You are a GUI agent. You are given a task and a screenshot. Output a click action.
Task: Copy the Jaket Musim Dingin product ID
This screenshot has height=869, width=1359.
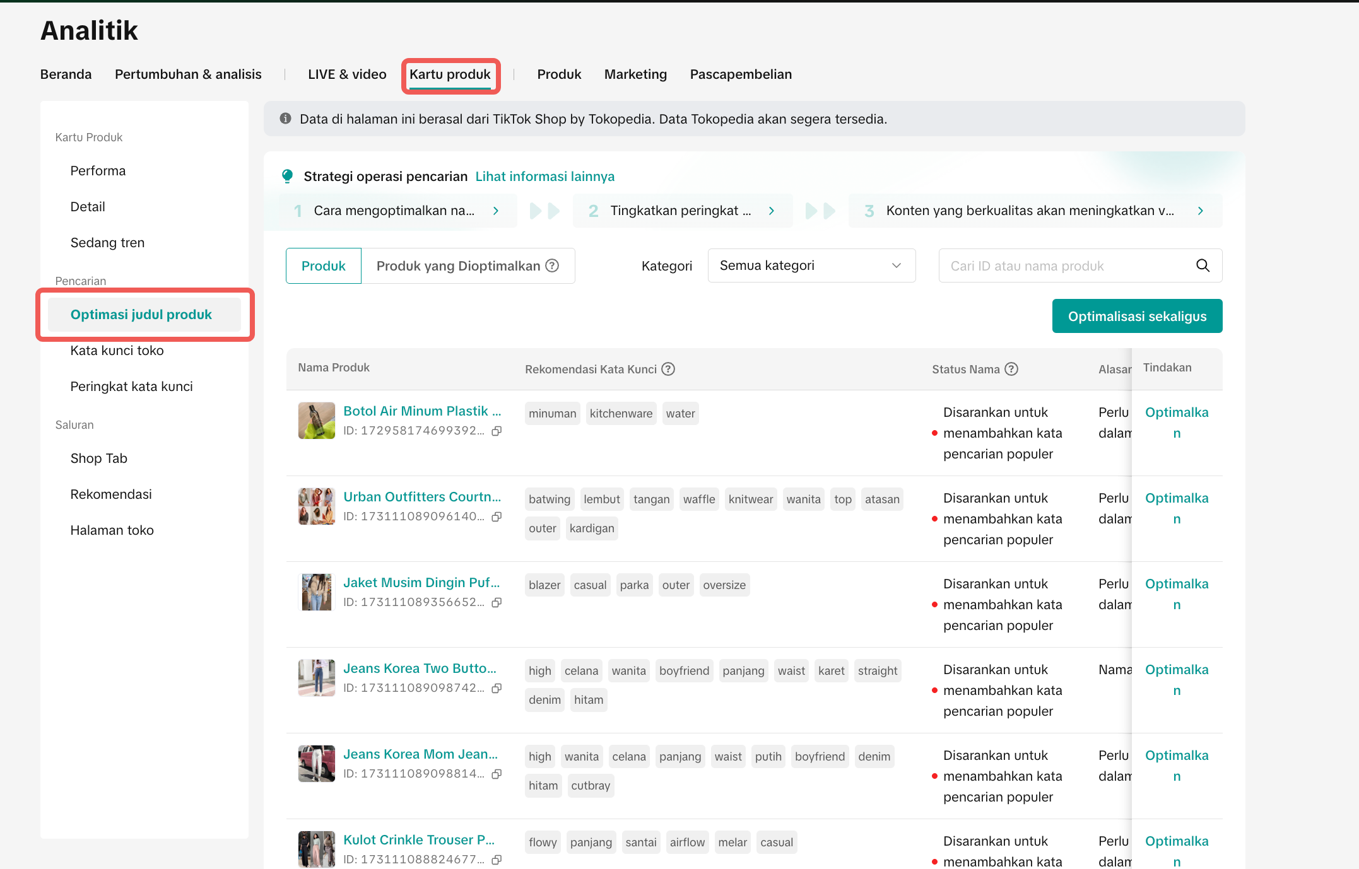coord(497,602)
